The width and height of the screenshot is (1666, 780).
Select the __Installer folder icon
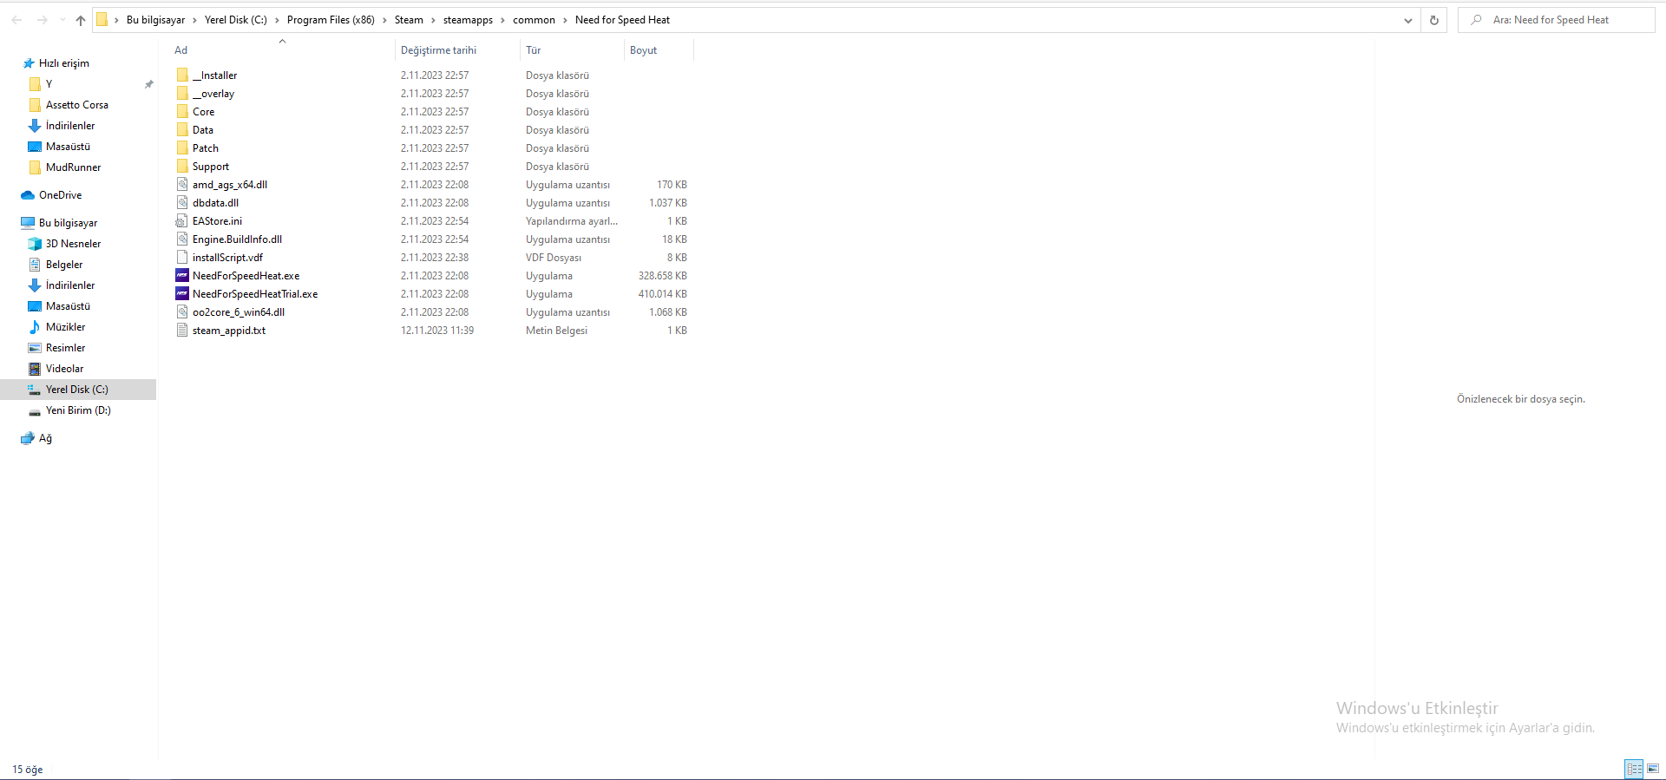[182, 75]
